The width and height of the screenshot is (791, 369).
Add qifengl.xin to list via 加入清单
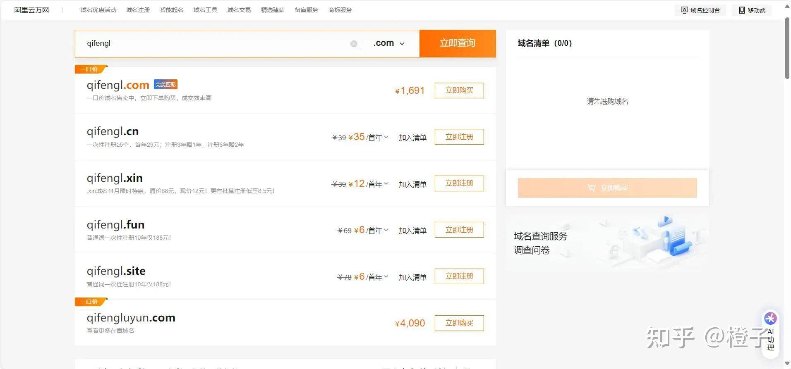click(412, 184)
